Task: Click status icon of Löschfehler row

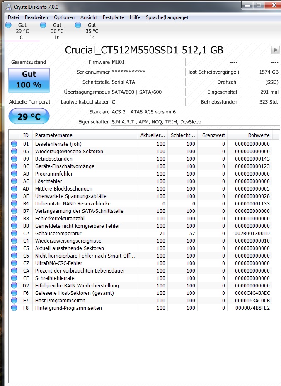Action: click(14, 181)
